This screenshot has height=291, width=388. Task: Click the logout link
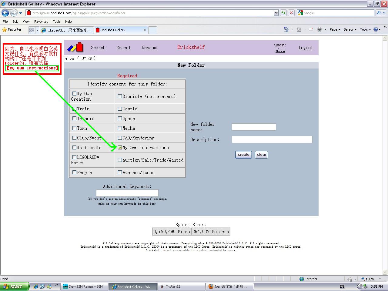click(x=306, y=48)
